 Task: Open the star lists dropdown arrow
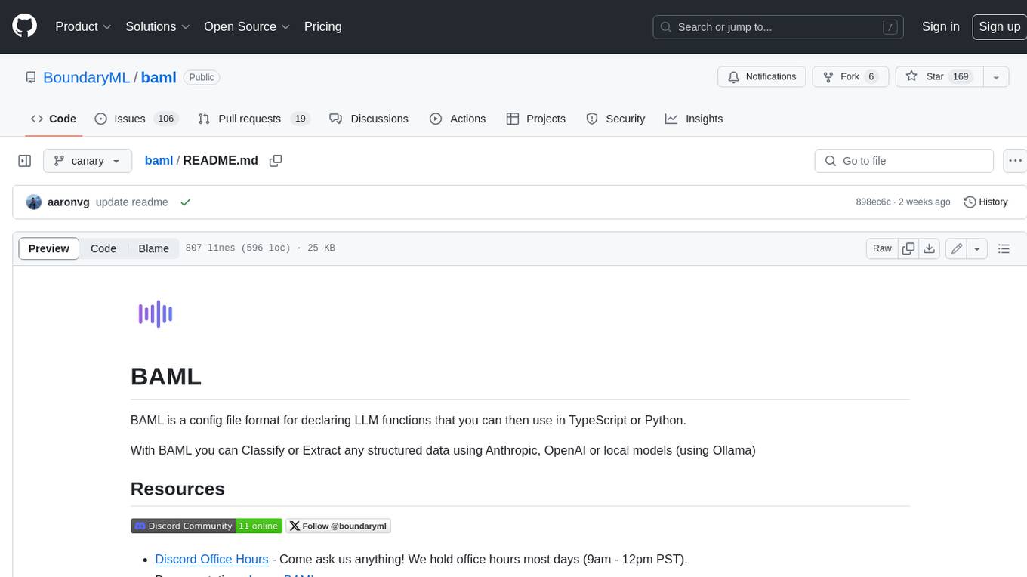[x=996, y=77]
